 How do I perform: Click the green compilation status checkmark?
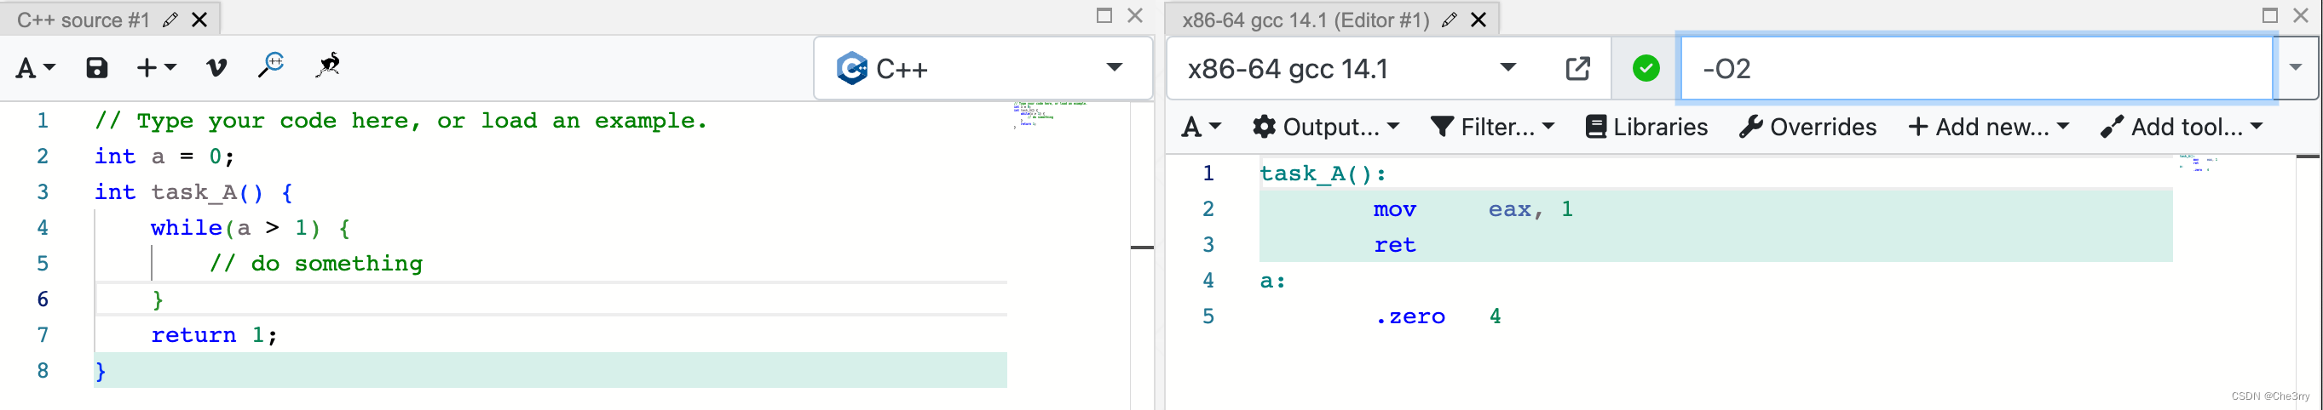tap(1646, 69)
